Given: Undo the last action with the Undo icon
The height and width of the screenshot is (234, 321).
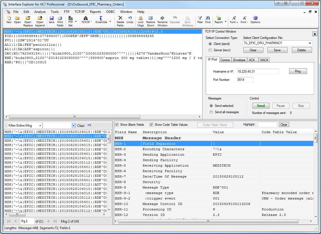Looking at the screenshot, I should pos(130,20).
